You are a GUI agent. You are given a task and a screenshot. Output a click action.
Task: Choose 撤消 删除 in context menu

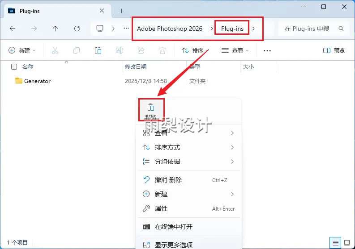click(x=189, y=180)
